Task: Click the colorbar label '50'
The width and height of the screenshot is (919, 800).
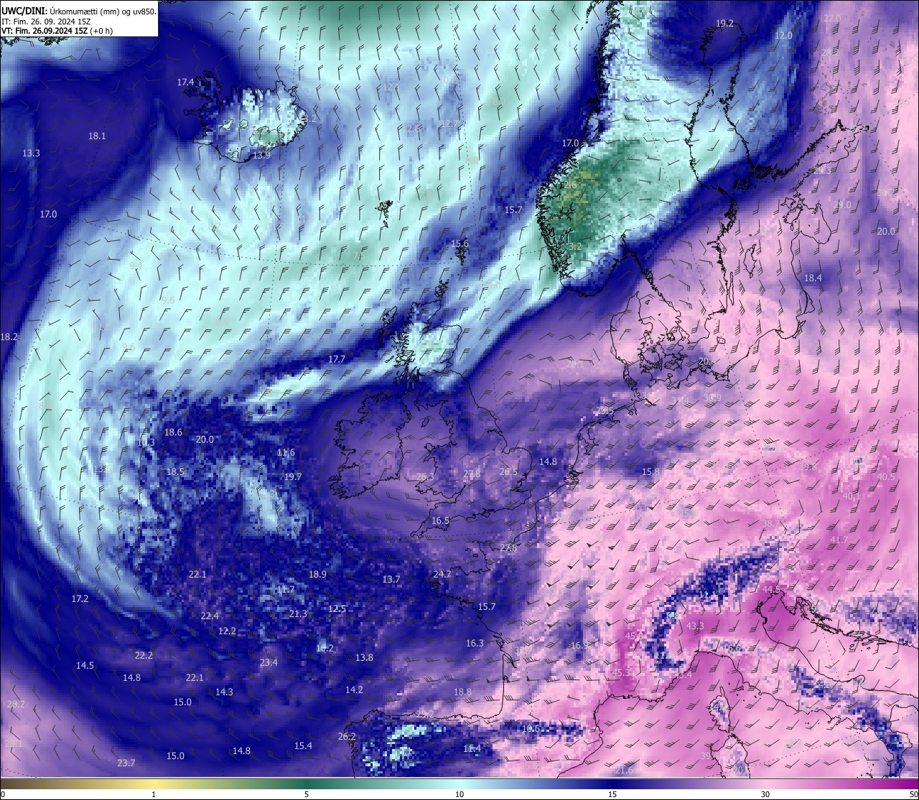Action: [913, 794]
